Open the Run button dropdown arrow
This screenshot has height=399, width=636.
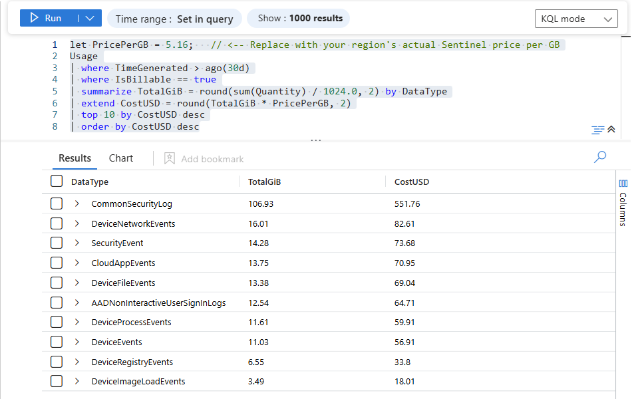90,18
